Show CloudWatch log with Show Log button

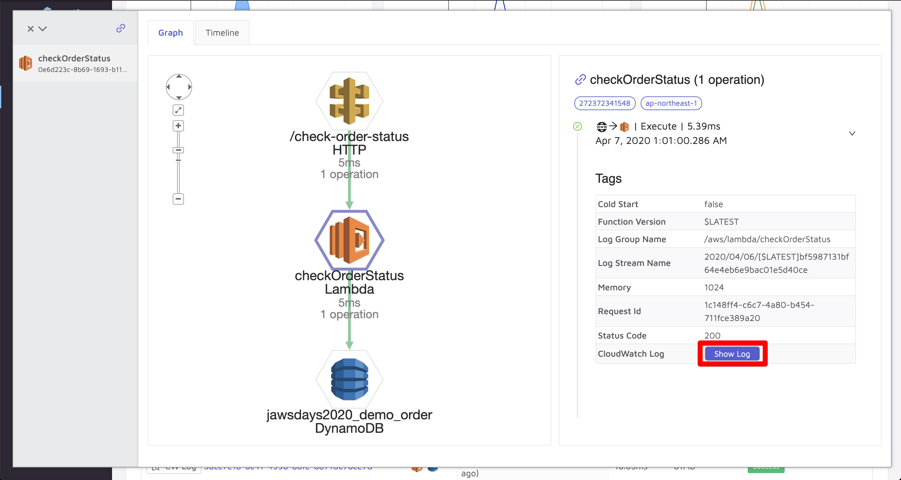coord(732,354)
